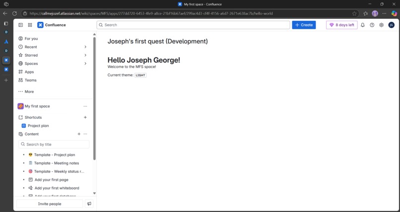Click the LIGHT theme badge

pos(140,75)
